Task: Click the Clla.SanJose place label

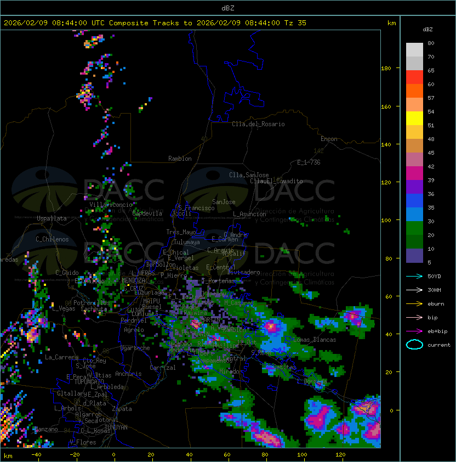Action: tap(249, 175)
